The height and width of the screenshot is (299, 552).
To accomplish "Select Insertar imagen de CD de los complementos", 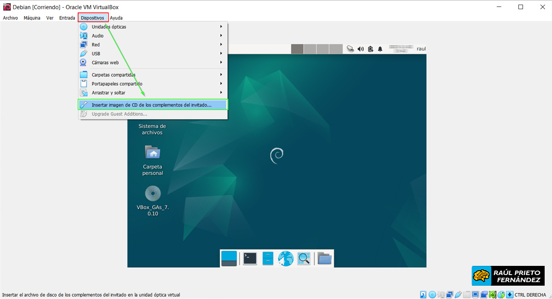I will [152, 104].
